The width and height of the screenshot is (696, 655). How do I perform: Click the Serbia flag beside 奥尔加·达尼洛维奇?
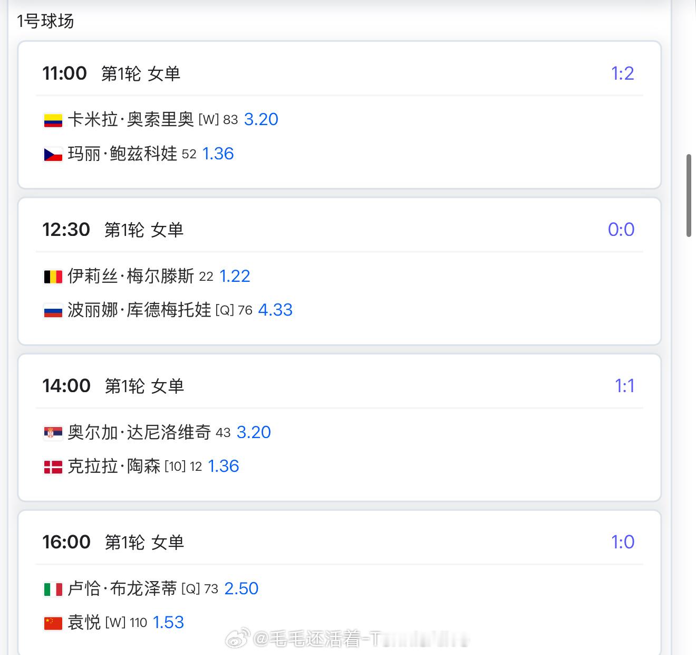coord(53,433)
